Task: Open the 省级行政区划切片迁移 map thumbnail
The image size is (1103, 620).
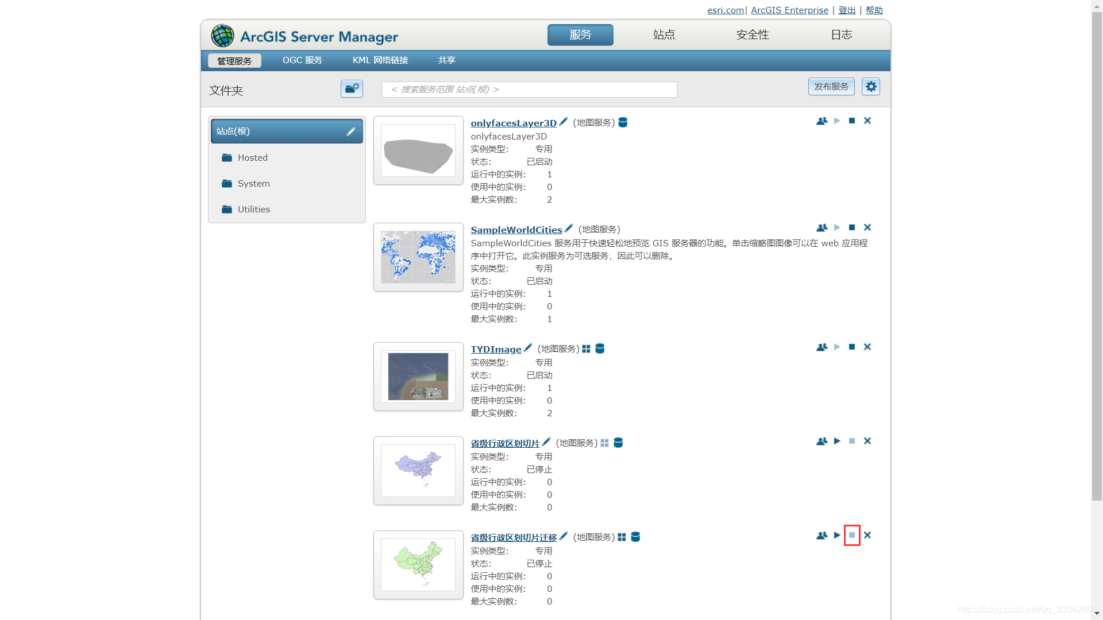Action: [418, 564]
